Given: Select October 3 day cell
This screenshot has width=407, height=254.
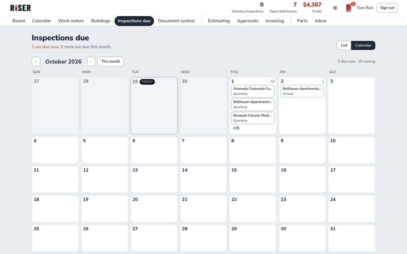Looking at the screenshot, I should click(352, 106).
